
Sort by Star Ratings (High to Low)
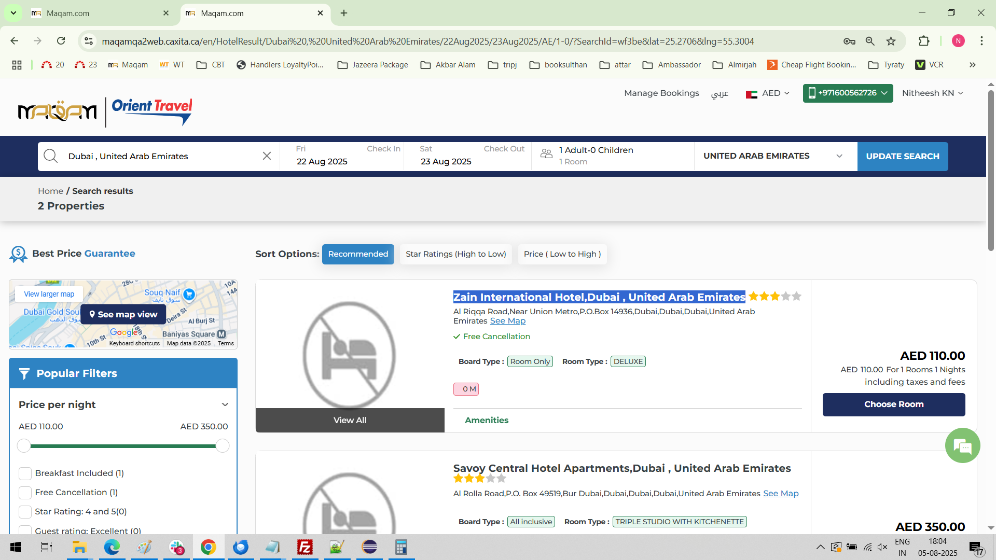coord(455,254)
